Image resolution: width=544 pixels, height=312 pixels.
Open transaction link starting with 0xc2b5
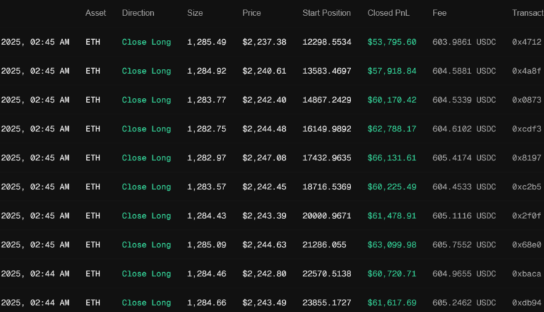[x=527, y=187]
